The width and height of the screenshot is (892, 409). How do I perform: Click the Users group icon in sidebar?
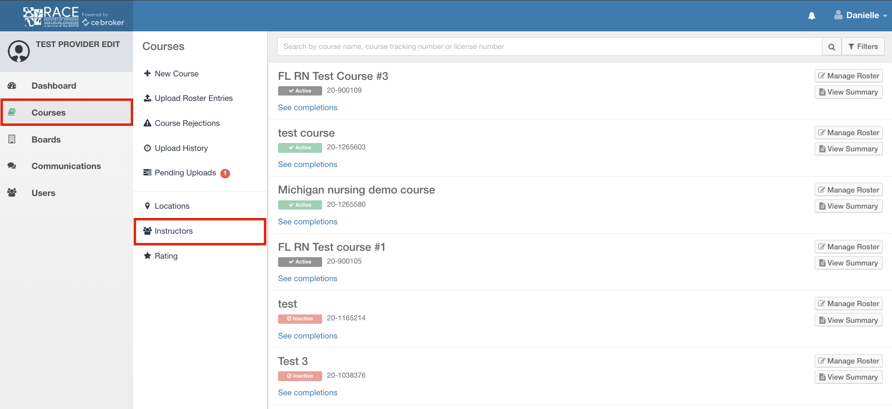(x=12, y=192)
